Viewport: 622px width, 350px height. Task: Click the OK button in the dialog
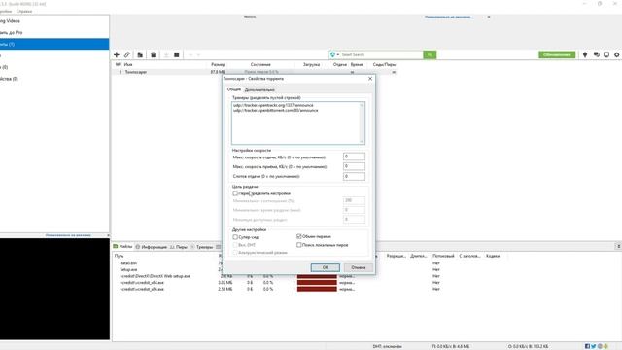point(326,267)
